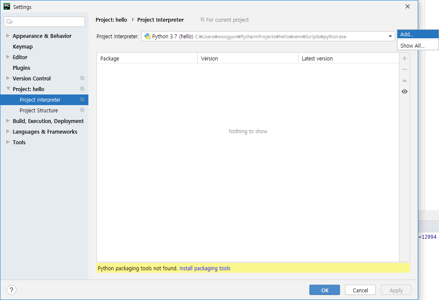This screenshot has width=439, height=300.
Task: Select Plugins in settings tree
Action: click(21, 68)
